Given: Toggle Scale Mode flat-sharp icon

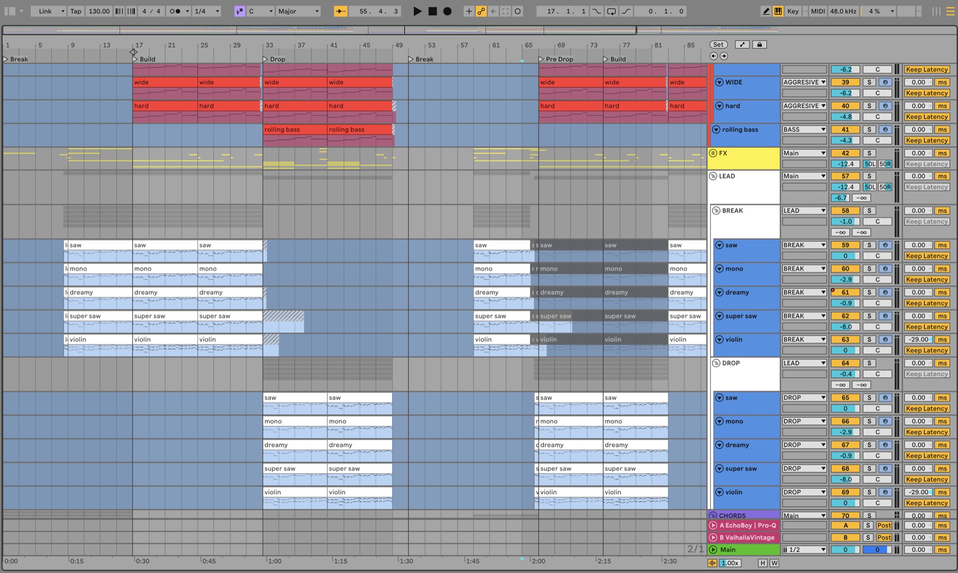Looking at the screenshot, I should point(240,11).
